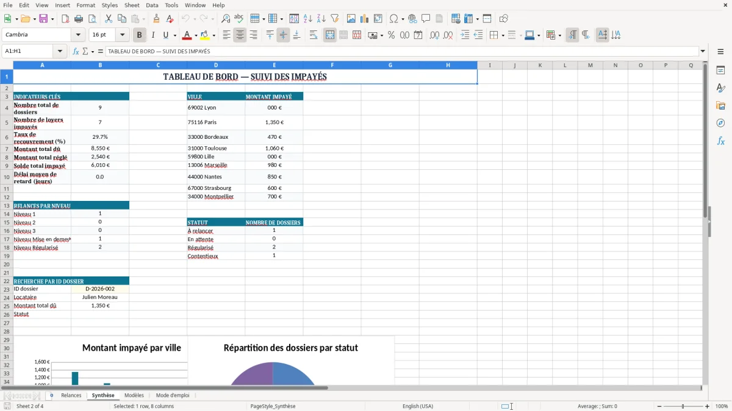Screen dimensions: 732x411
Task: Open the 16 pt font size dropdown
Action: 123,35
